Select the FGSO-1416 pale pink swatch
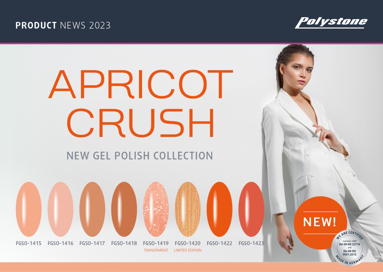This screenshot has height=272, width=383. coord(61,209)
